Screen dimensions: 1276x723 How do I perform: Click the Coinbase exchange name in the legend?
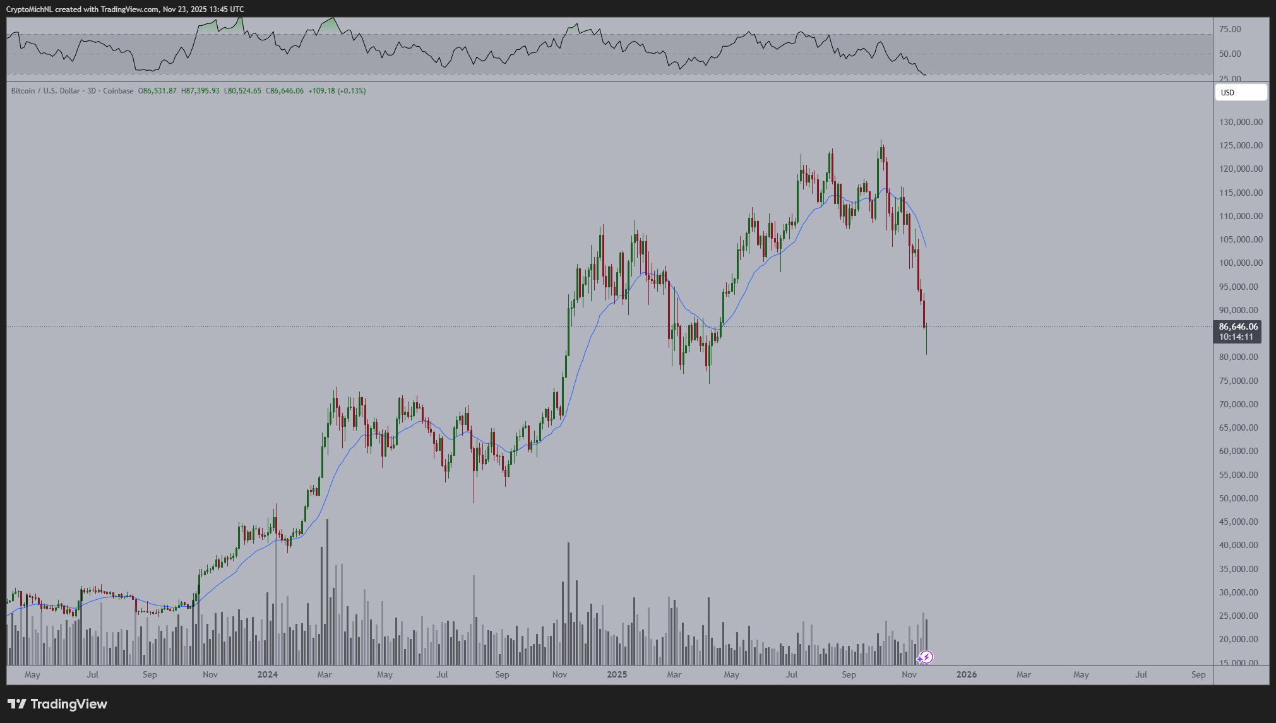point(118,90)
